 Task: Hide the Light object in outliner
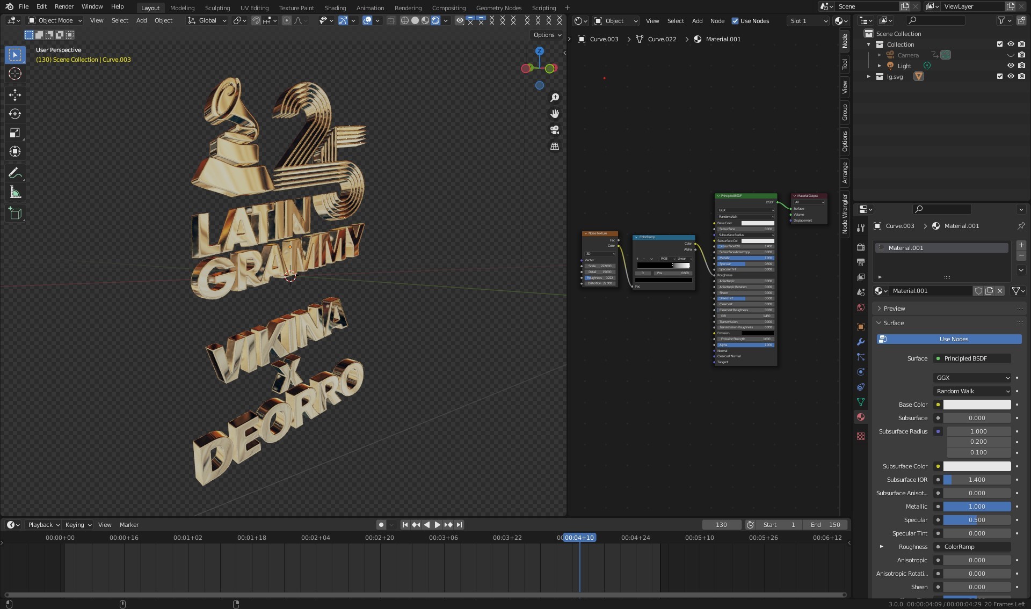tap(1010, 66)
